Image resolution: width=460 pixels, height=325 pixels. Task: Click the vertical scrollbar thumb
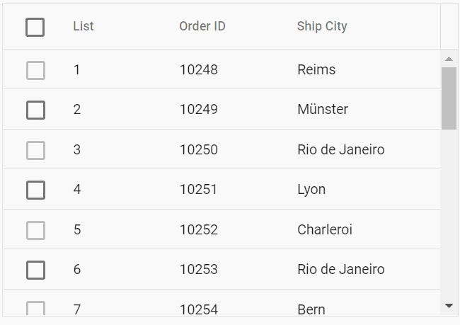[449, 98]
